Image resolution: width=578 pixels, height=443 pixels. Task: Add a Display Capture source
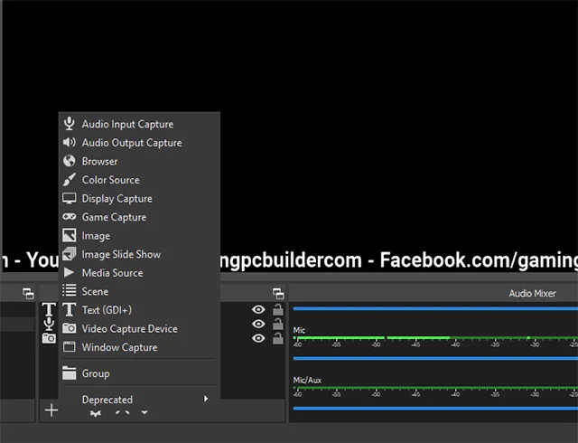[x=139, y=199]
